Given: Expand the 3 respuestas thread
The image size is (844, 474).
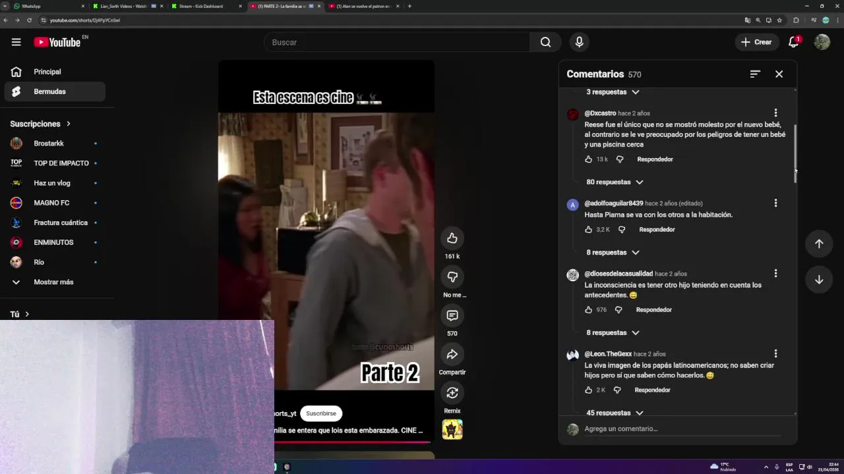Looking at the screenshot, I should [612, 92].
